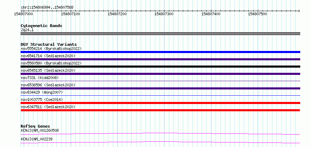Click the nsv5560580 (ByrskaBishop2022) label

(51, 63)
